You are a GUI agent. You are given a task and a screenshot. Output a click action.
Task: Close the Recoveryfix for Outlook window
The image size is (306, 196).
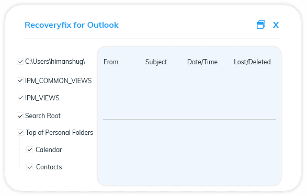pyautogui.click(x=276, y=25)
